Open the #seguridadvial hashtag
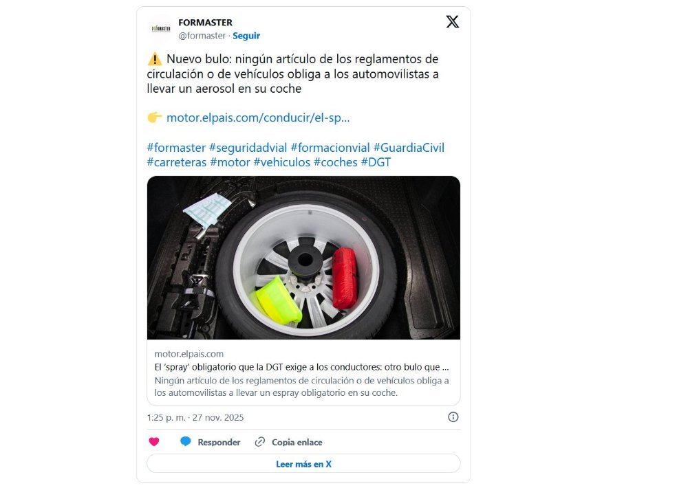688x488 pixels. (x=248, y=148)
